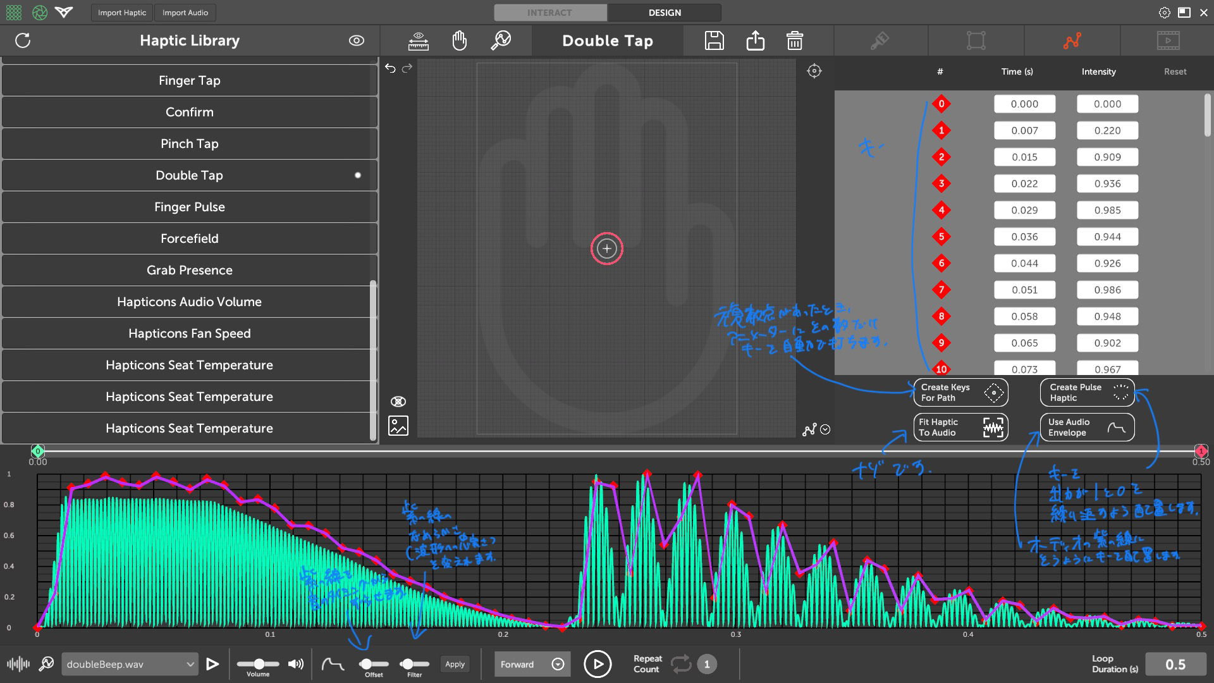Click the refresh library icon
The width and height of the screenshot is (1214, 683).
23,40
